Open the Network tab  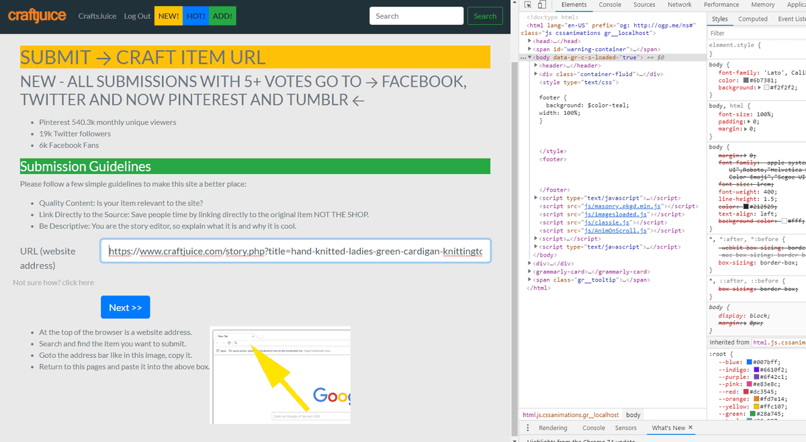point(679,5)
